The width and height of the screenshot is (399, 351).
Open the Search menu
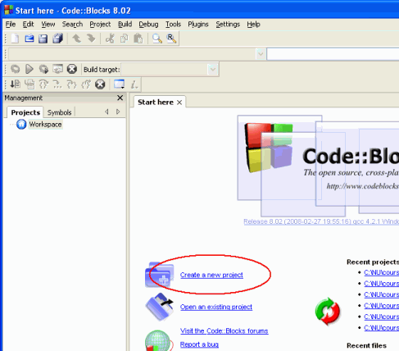(x=72, y=25)
